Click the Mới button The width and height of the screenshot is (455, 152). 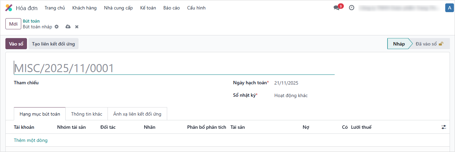[13, 24]
